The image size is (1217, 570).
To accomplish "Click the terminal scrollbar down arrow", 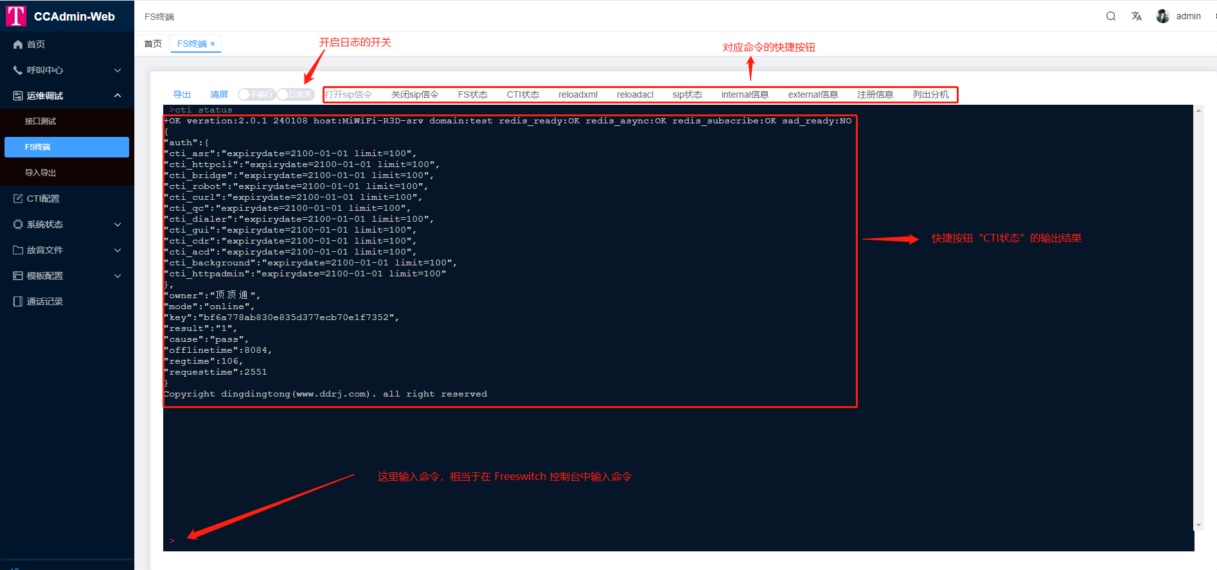I will pos(1198,525).
